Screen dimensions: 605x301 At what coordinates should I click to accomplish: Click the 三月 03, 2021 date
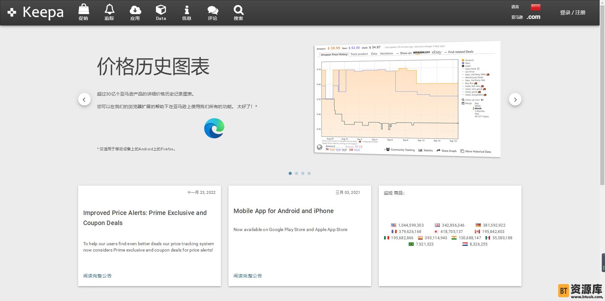(348, 193)
